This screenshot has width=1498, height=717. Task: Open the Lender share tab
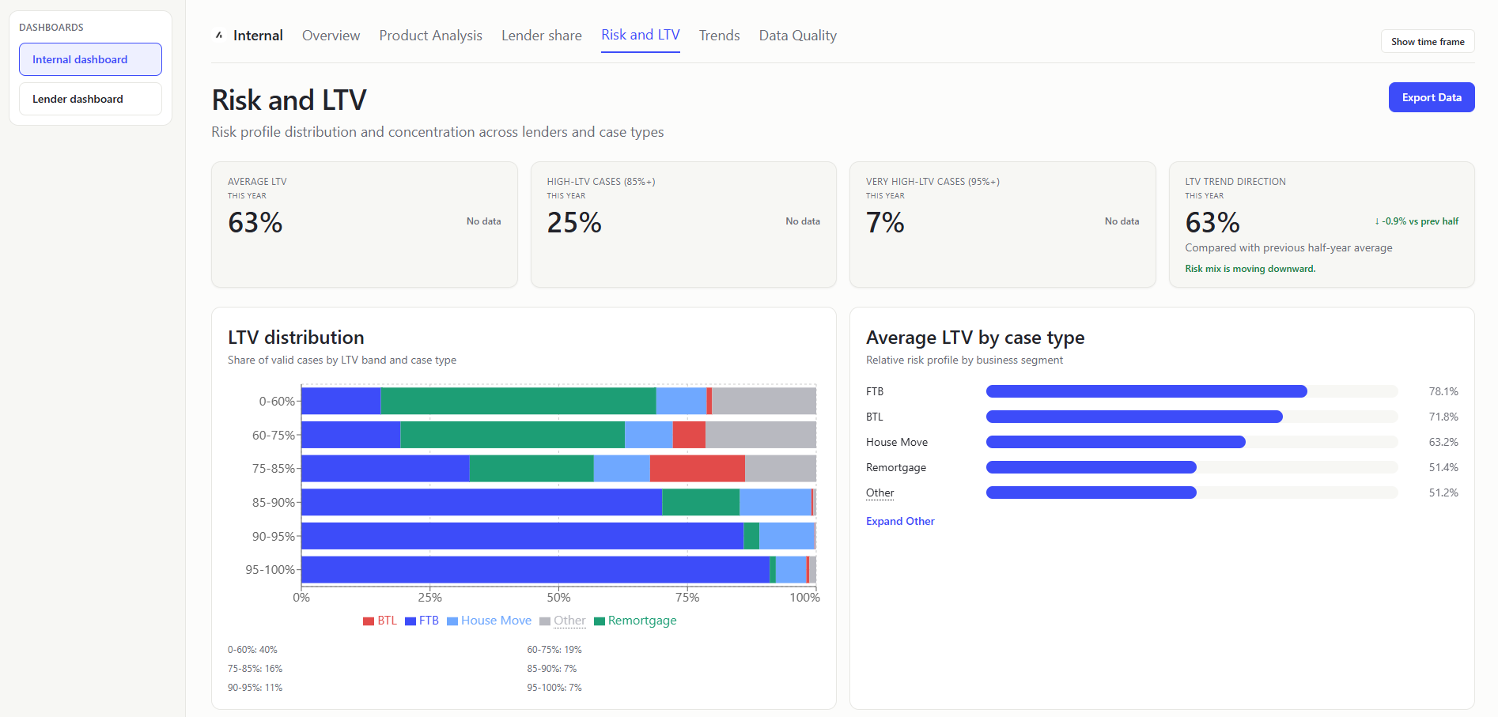pyautogui.click(x=541, y=36)
